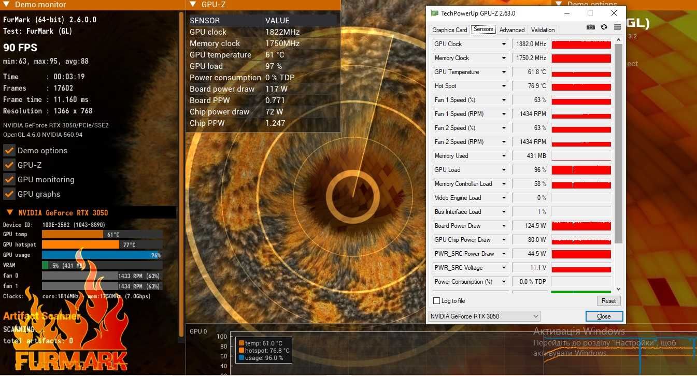Switch to the Graphics Card tab
The height and width of the screenshot is (376, 697).
coord(449,30)
